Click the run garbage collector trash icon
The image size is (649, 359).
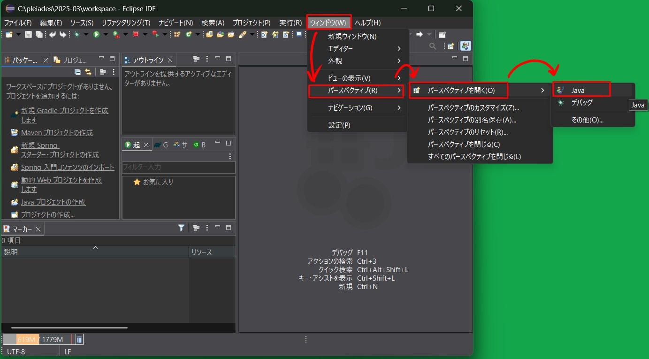pyautogui.click(x=79, y=339)
